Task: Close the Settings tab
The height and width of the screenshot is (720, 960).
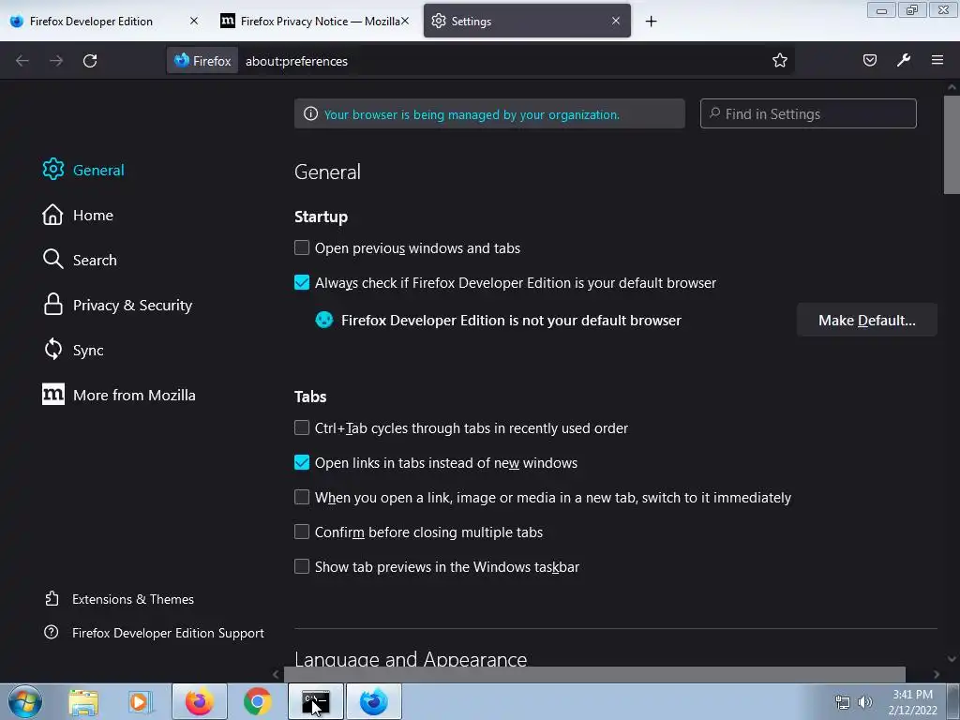Action: coord(616,21)
